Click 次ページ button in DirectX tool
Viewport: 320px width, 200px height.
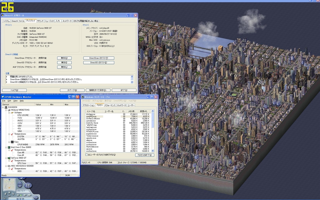72,90
